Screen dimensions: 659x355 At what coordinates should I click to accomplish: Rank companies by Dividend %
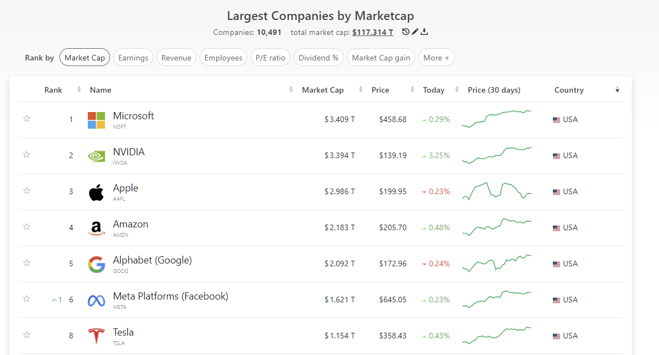coord(318,58)
